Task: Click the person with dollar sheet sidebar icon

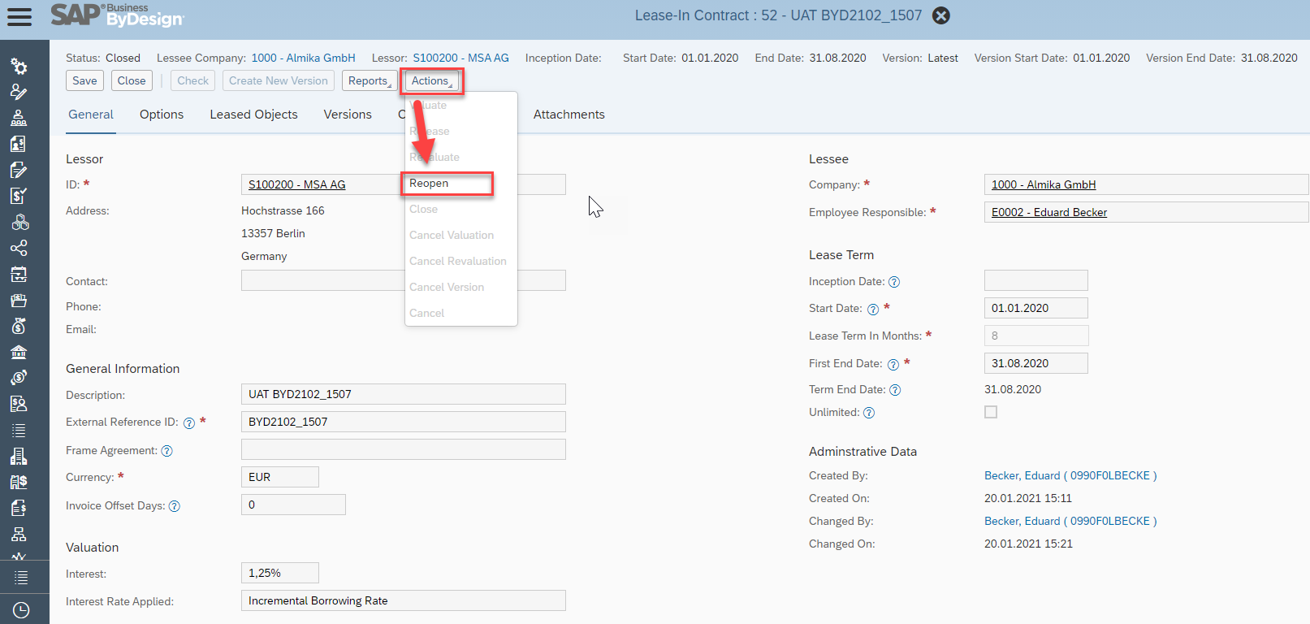Action: (x=19, y=404)
